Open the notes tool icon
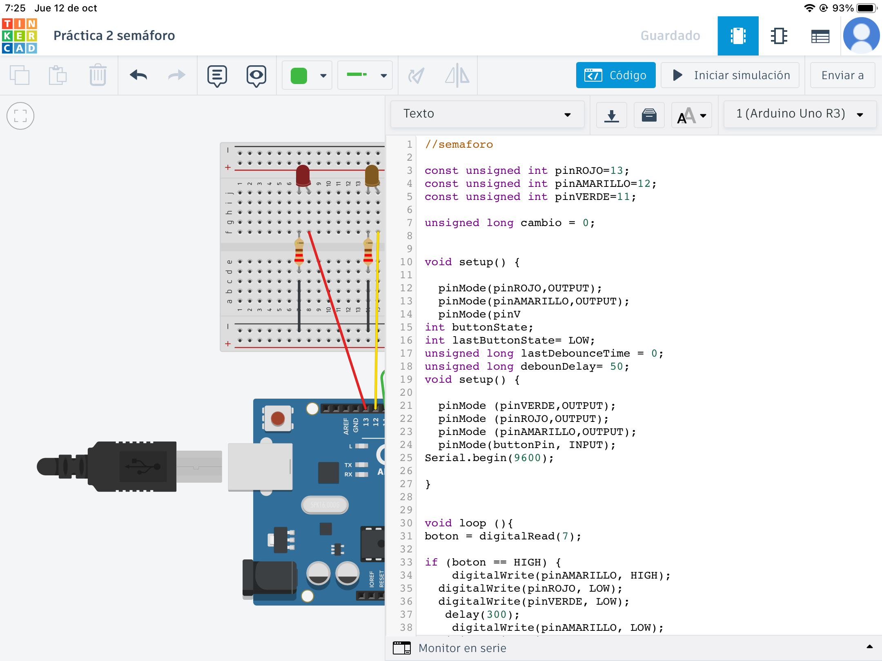The width and height of the screenshot is (882, 661). [x=217, y=75]
